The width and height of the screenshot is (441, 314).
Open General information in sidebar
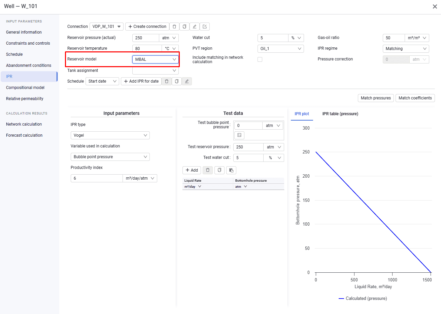click(x=24, y=32)
